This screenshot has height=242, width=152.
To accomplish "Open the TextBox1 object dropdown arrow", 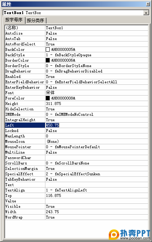I will pos(146,13).
